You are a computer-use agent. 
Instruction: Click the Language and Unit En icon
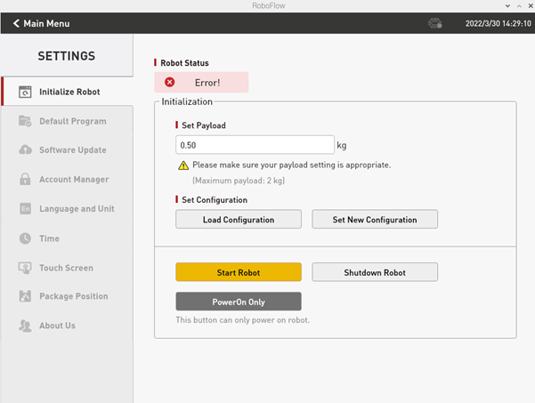tap(25, 208)
